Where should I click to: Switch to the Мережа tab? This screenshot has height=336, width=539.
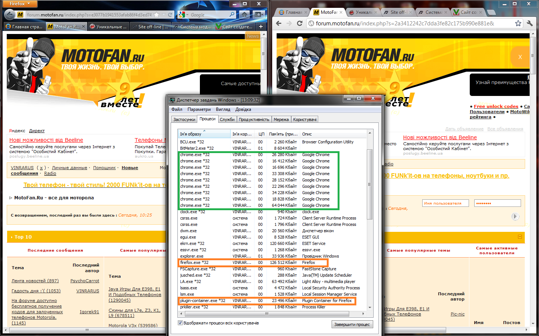click(281, 119)
